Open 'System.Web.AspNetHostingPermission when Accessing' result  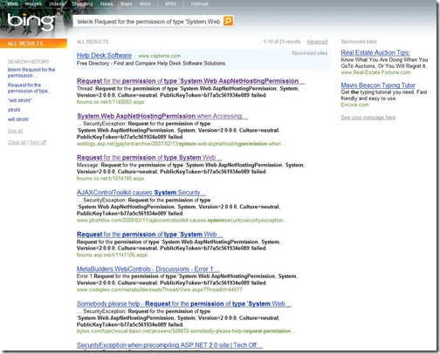click(162, 116)
